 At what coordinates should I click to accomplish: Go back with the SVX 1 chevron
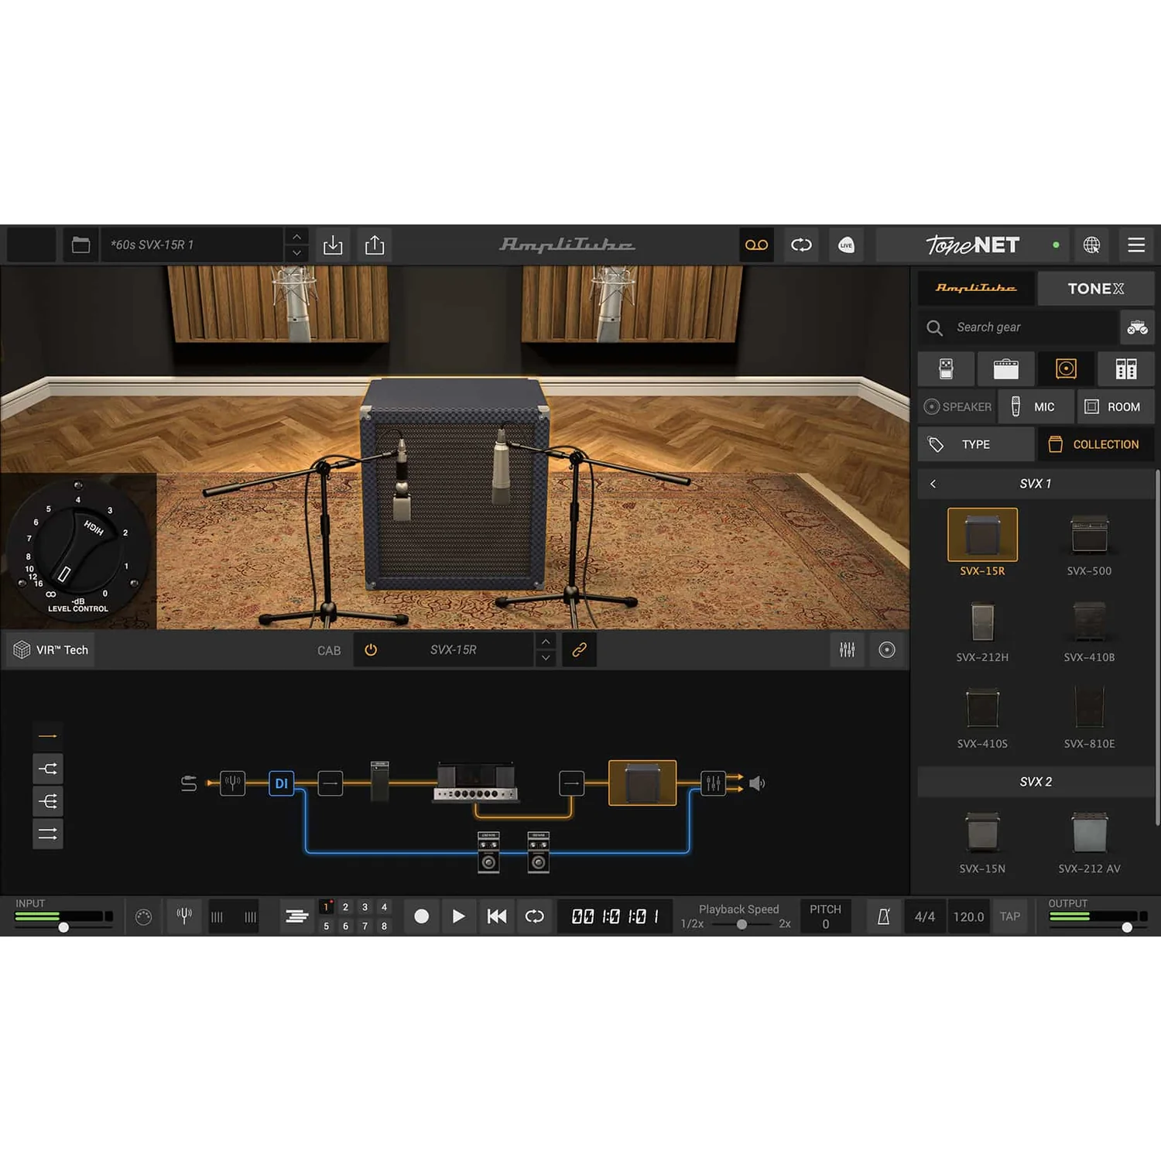click(x=933, y=484)
